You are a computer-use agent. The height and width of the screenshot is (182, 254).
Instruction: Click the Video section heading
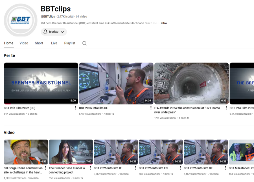tap(9, 132)
